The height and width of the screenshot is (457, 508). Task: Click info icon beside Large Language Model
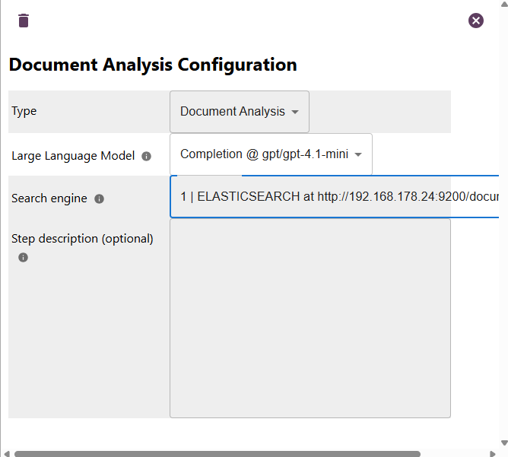click(x=147, y=157)
